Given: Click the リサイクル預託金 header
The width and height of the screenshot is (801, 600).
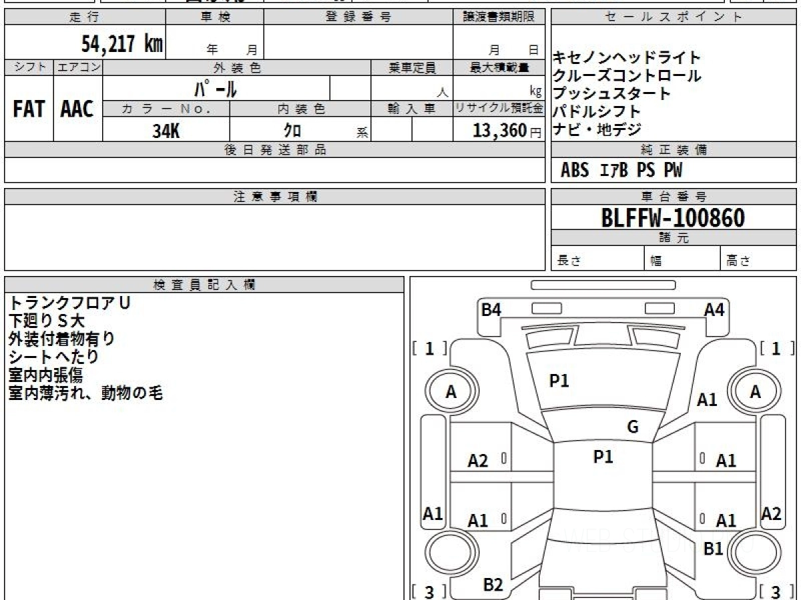Looking at the screenshot, I should (499, 109).
